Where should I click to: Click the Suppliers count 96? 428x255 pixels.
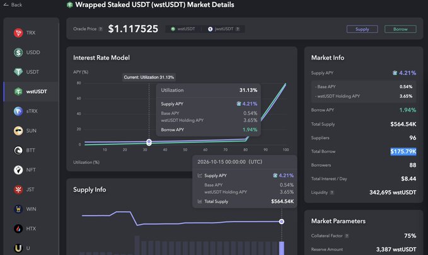click(413, 138)
